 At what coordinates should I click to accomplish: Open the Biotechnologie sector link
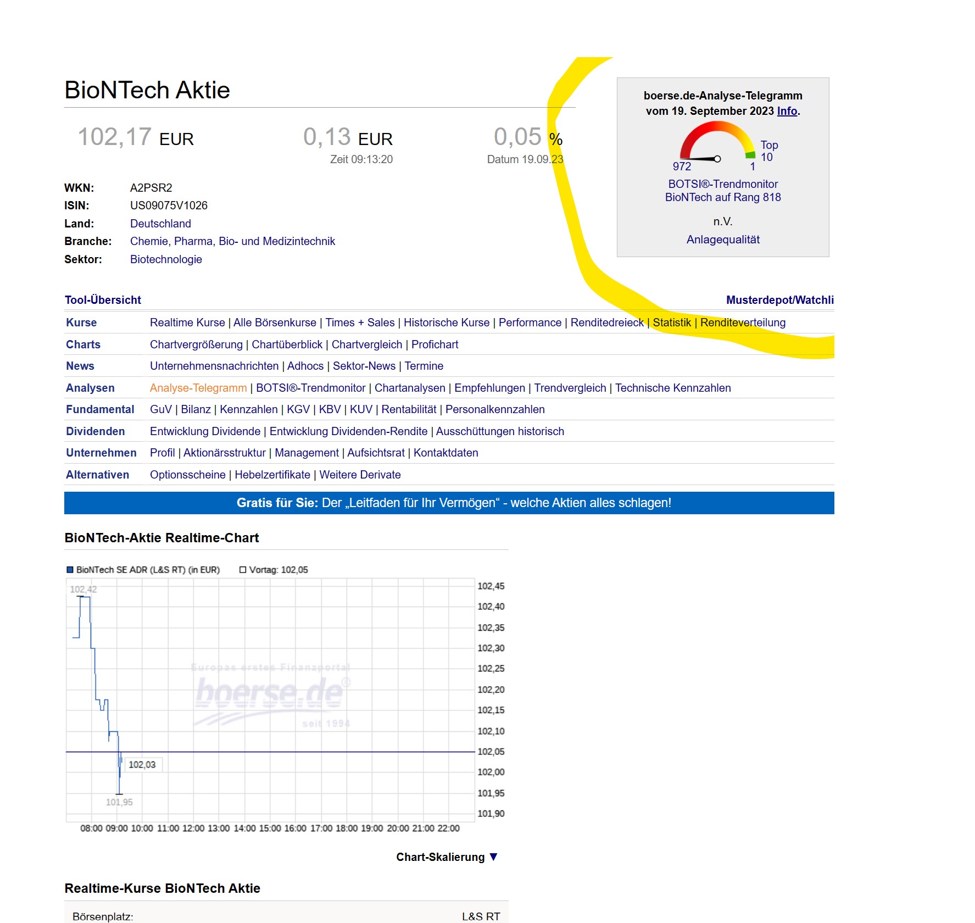166,259
